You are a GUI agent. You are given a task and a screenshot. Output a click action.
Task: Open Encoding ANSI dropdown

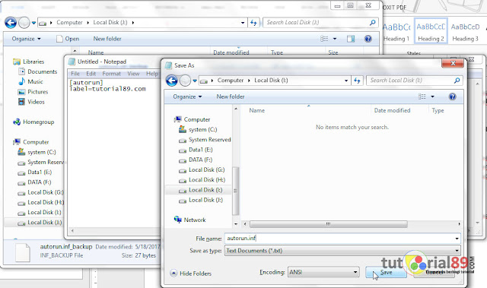click(323, 272)
